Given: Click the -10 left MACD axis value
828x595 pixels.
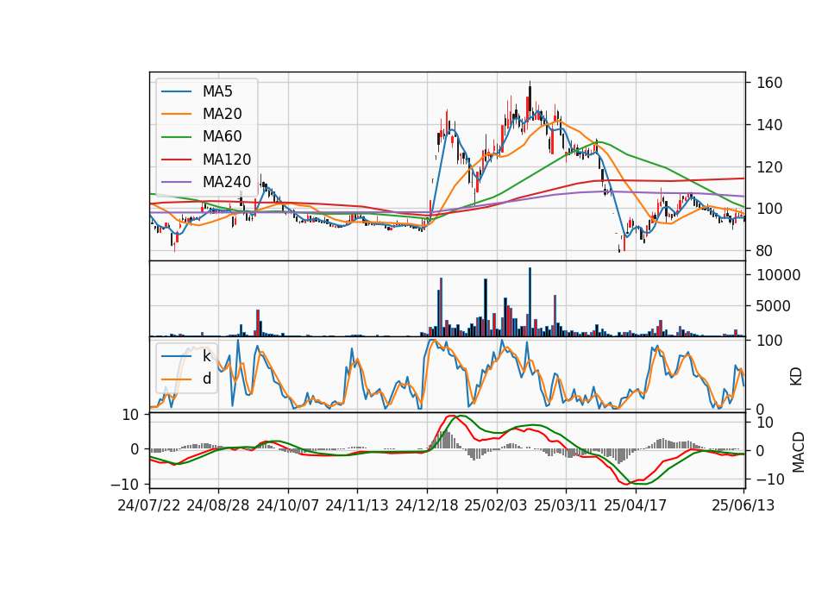Looking at the screenshot, I should coord(124,484).
